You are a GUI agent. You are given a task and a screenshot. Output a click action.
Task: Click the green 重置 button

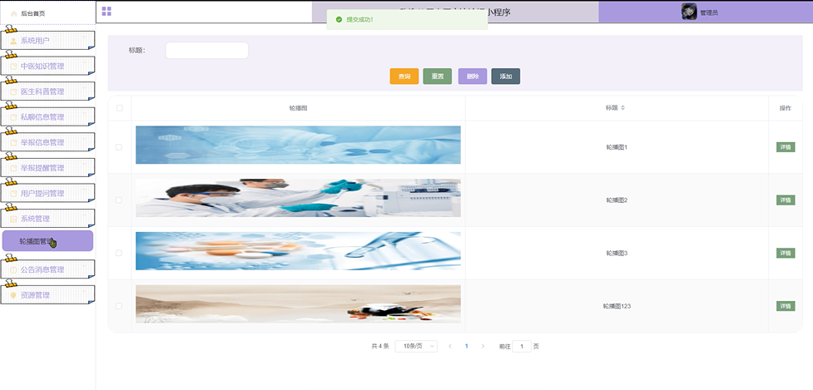(x=438, y=77)
